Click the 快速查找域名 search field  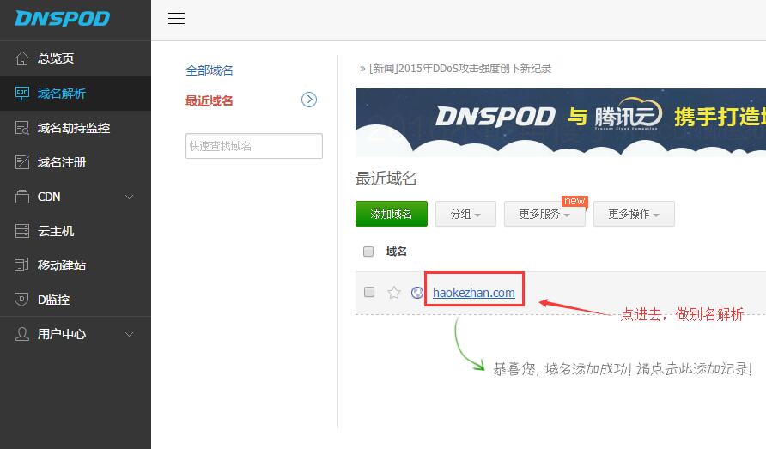coord(254,146)
